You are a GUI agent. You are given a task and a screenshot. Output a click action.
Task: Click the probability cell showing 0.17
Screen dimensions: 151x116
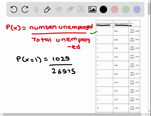(x=134, y=74)
